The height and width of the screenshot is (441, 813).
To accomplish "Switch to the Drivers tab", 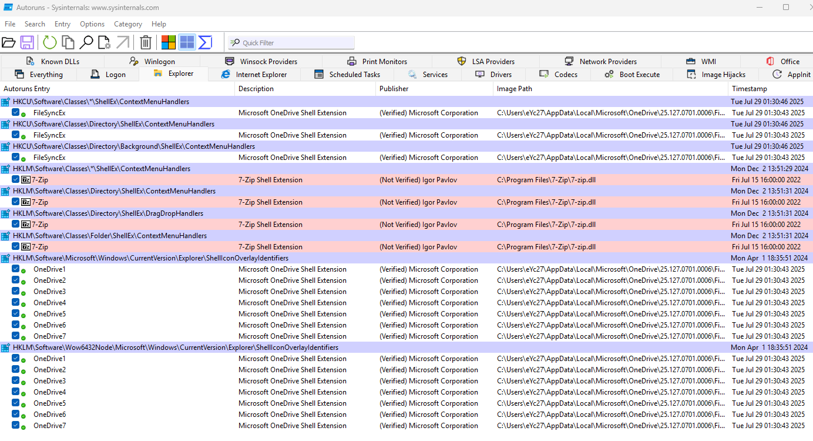I will [x=493, y=75].
